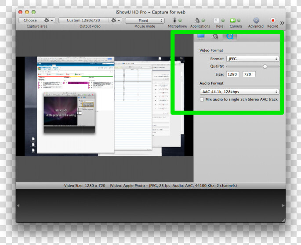This screenshot has width=301, height=245.
Task: Adjust the Quality slider
Action: coord(265,67)
